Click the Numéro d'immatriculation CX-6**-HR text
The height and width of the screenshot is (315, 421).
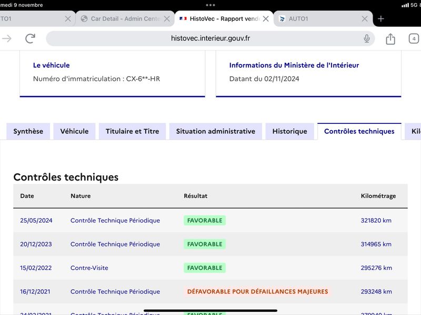[x=97, y=79]
